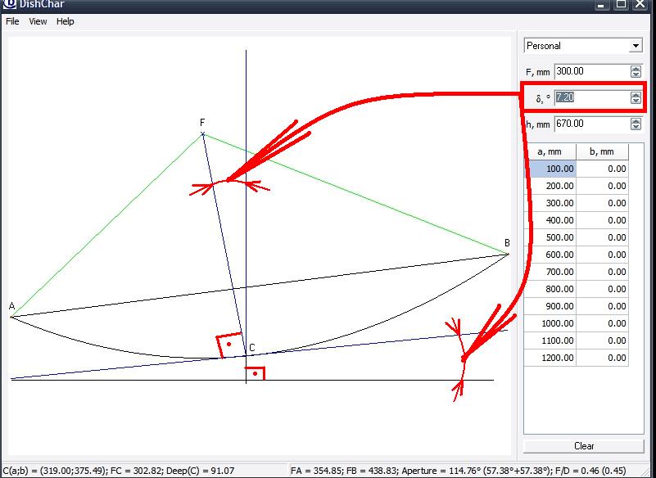Viewport: 656px width, 478px height.
Task: Click the b value in the 1200.00 row
Action: [x=602, y=358]
